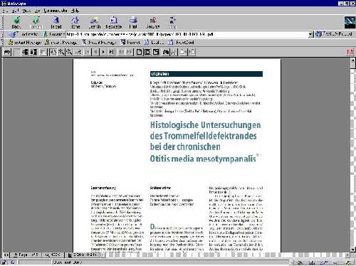Jump to last PDF page button
The height and width of the screenshot is (266, 356).
pyautogui.click(x=111, y=52)
